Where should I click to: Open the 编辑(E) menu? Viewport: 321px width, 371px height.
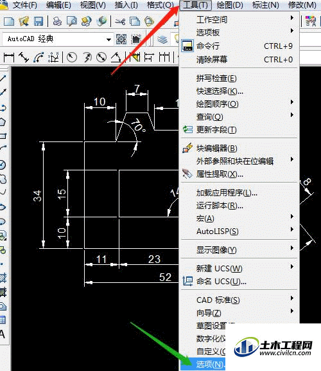pyautogui.click(x=58, y=5)
